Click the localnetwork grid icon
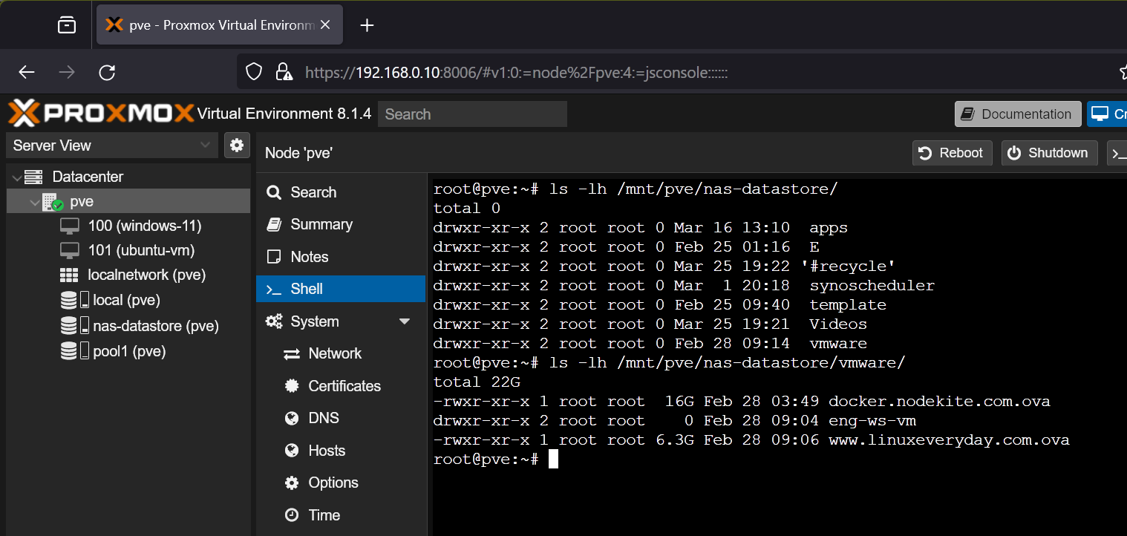Image resolution: width=1127 pixels, height=536 pixels. tap(69, 275)
